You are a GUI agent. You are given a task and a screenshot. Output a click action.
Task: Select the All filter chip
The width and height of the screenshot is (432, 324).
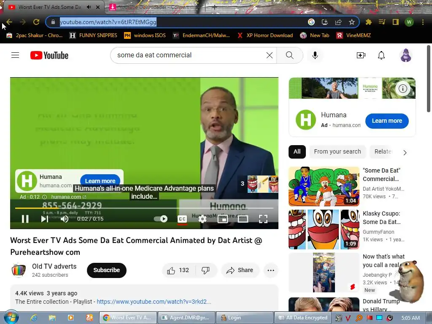point(297,151)
